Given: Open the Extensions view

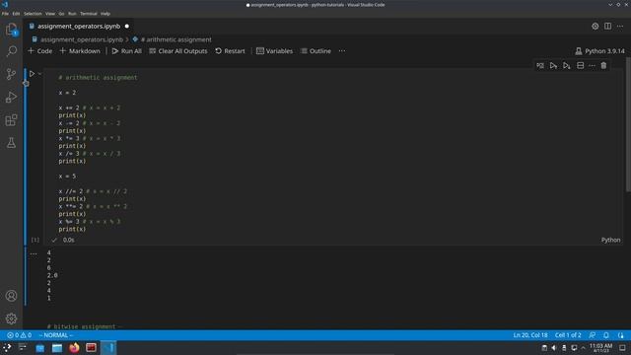Looking at the screenshot, I should point(11,120).
